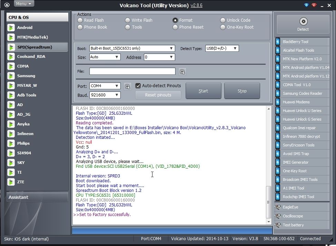Click the Stop button
The width and height of the screenshot is (336, 246).
tap(242, 91)
